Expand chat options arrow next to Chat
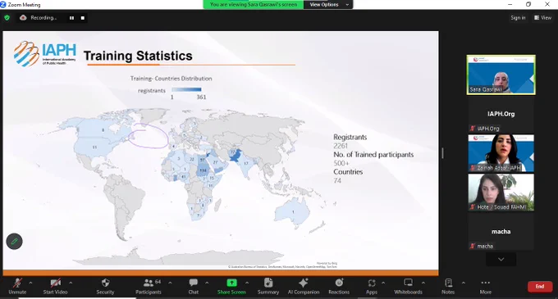558x299 pixels. click(x=207, y=283)
